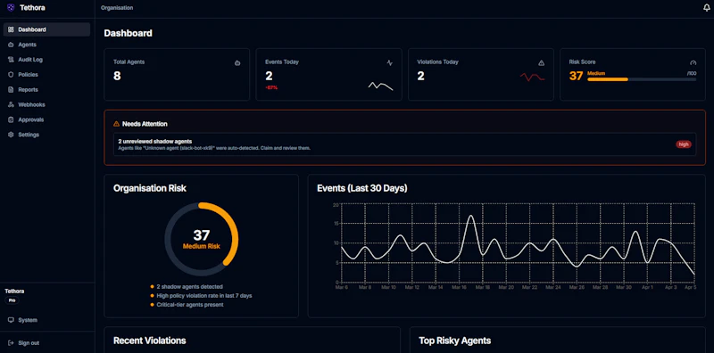Click the Top Risky Agents heading
This screenshot has width=714, height=353.
click(x=454, y=341)
